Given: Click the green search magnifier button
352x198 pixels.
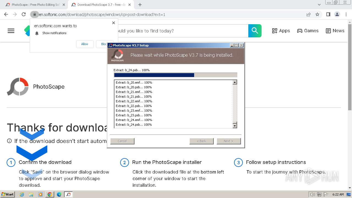Looking at the screenshot, I should (x=255, y=31).
